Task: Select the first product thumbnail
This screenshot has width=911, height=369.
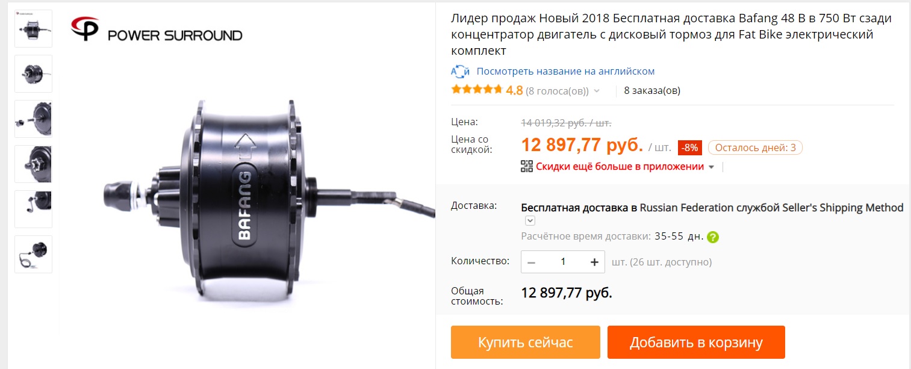Action: coord(33,28)
